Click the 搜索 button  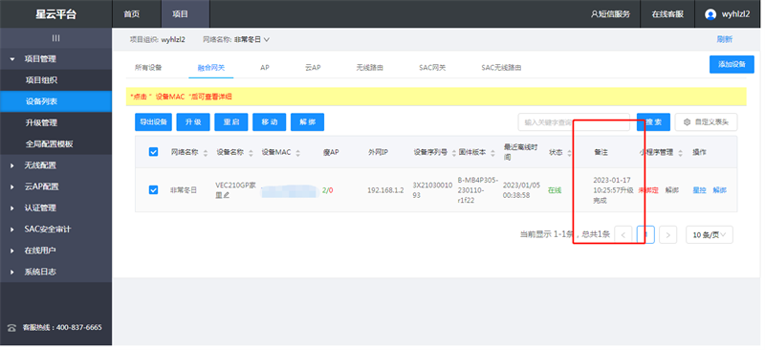coord(653,122)
